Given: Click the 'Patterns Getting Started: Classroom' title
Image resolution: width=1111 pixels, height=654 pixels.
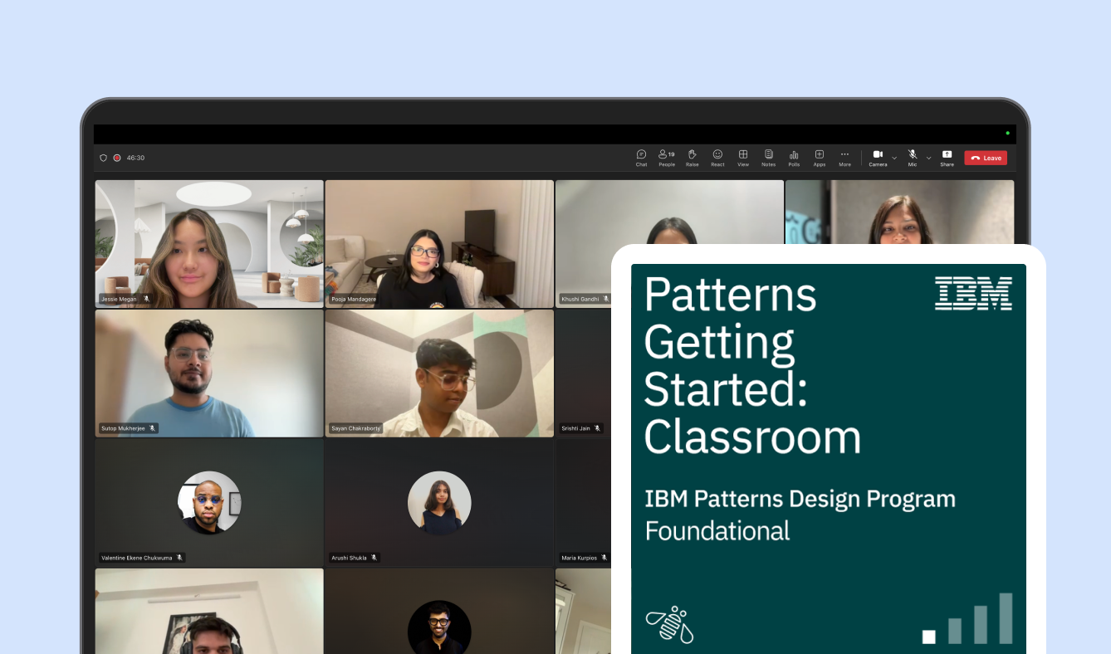Looking at the screenshot, I should coord(753,365).
